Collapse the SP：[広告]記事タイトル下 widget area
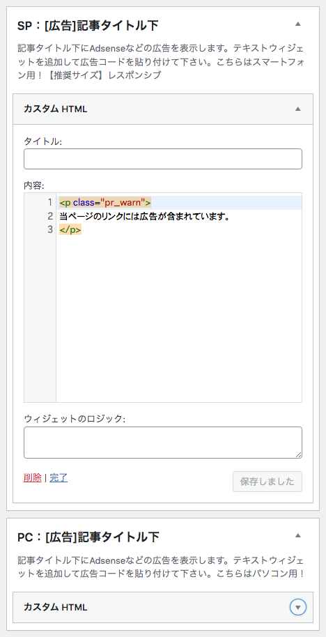326x637 pixels. pos(298,24)
